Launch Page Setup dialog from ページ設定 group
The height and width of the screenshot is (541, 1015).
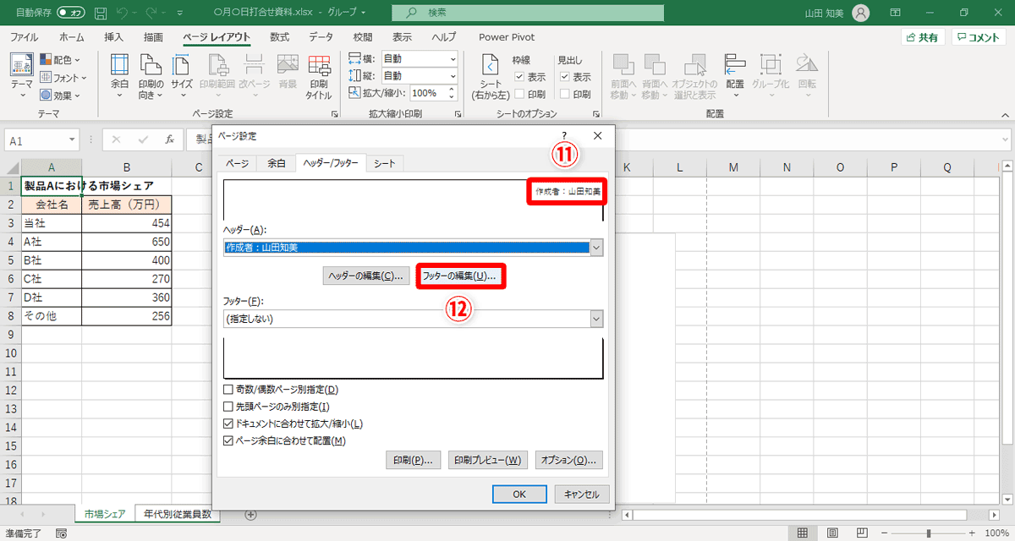[334, 113]
